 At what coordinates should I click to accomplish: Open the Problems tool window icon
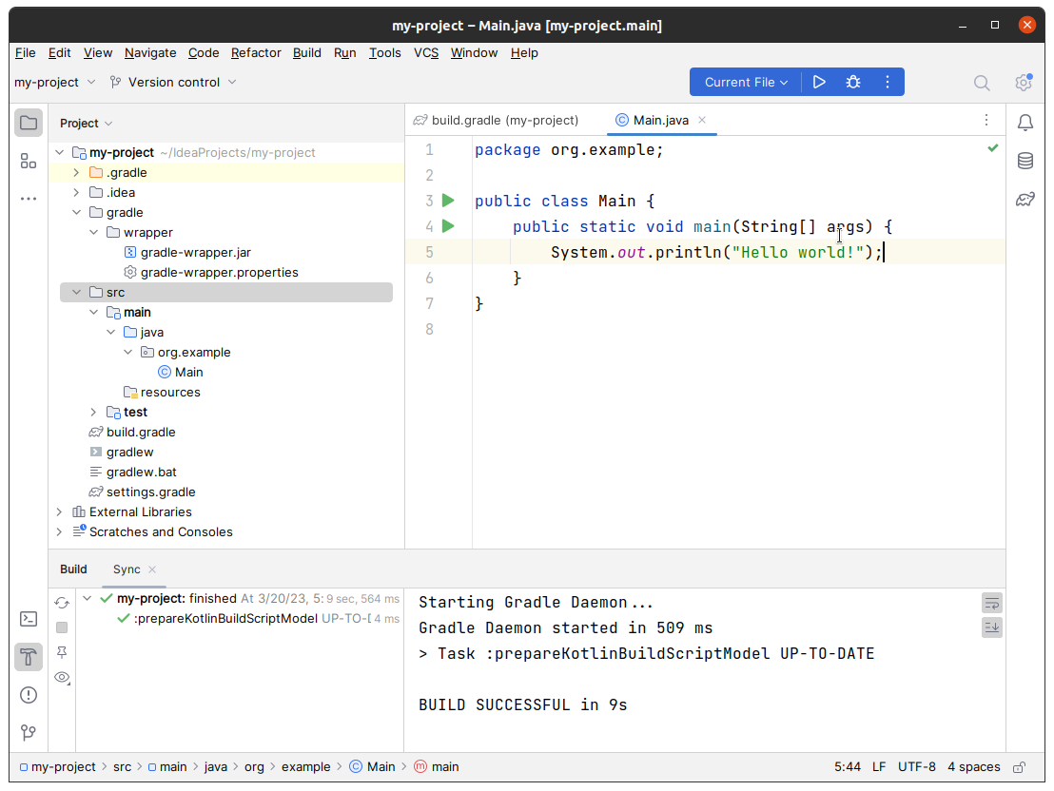click(29, 695)
